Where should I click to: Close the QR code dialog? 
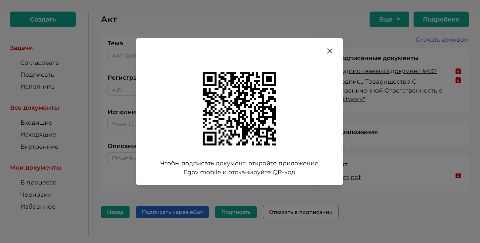coord(329,51)
